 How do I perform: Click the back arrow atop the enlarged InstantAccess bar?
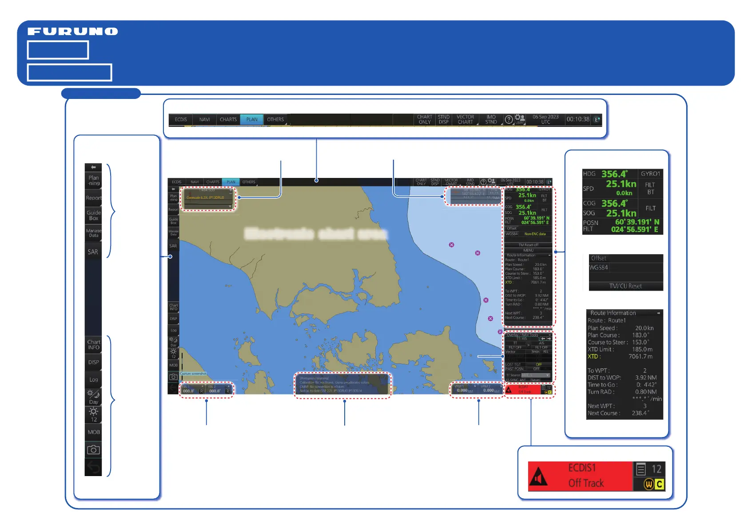[x=93, y=167]
